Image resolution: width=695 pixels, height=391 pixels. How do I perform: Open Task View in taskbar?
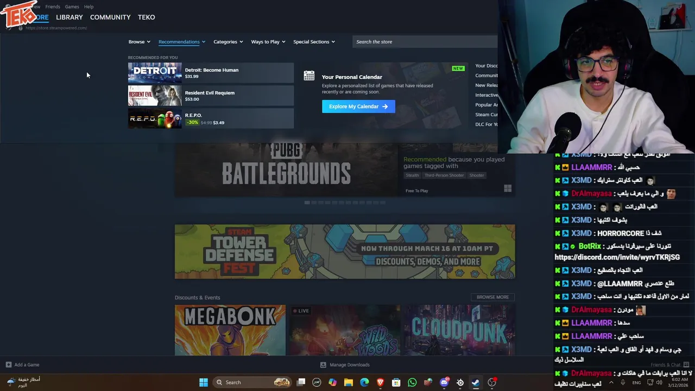coord(301,382)
